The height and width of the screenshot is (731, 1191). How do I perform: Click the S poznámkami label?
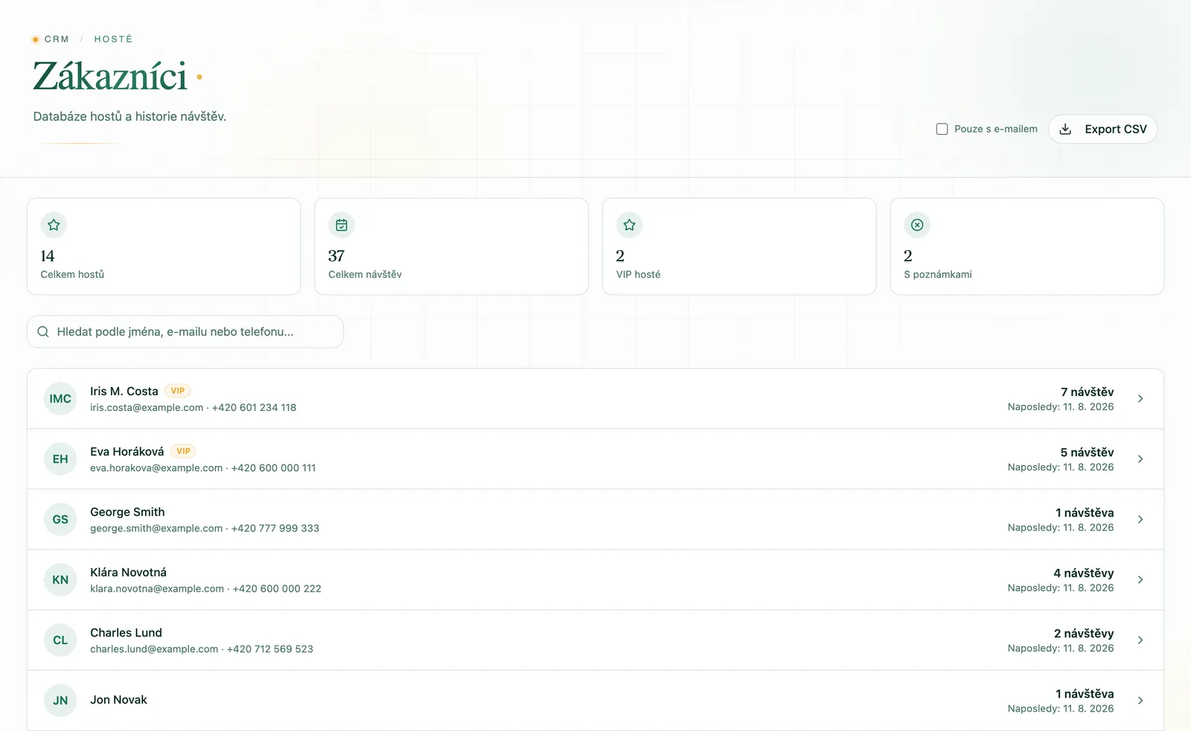click(x=938, y=275)
